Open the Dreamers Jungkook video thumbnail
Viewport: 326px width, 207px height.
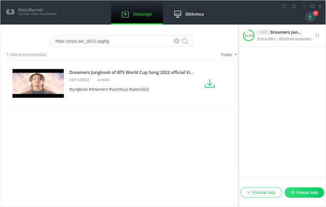pos(38,83)
